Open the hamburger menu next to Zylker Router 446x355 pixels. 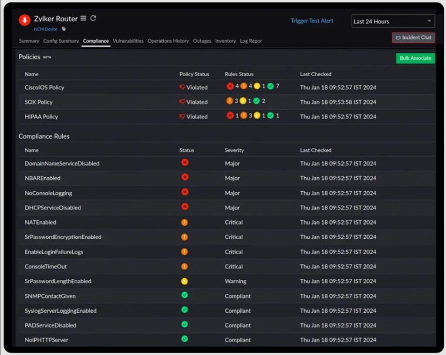(83, 18)
